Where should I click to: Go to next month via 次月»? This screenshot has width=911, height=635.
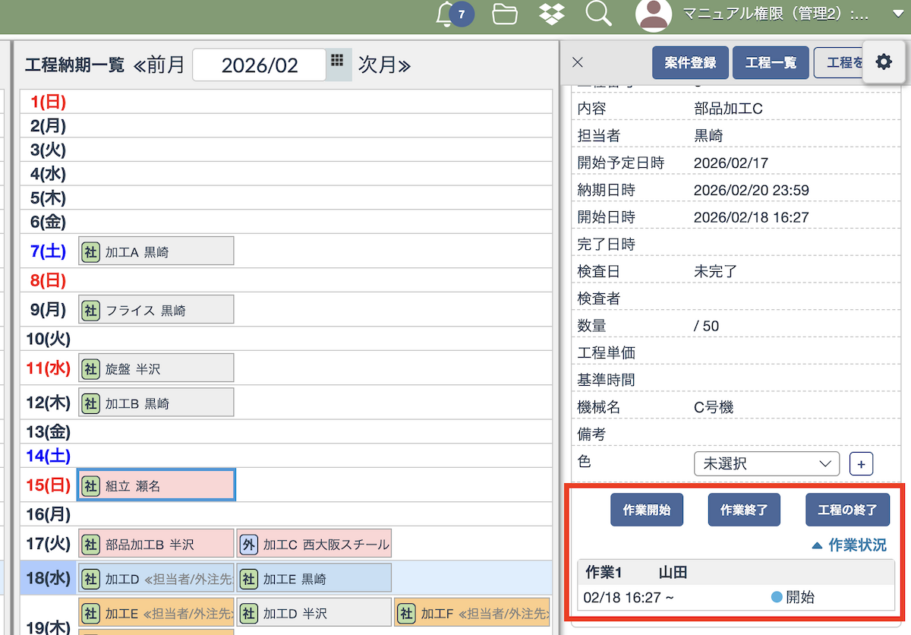pos(384,65)
